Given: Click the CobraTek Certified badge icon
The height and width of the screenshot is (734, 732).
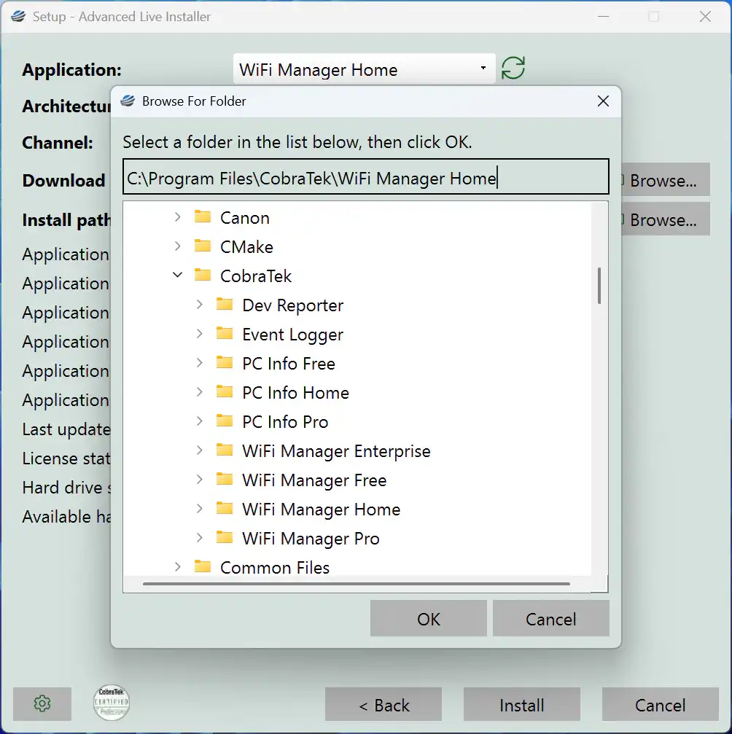Looking at the screenshot, I should click(112, 703).
